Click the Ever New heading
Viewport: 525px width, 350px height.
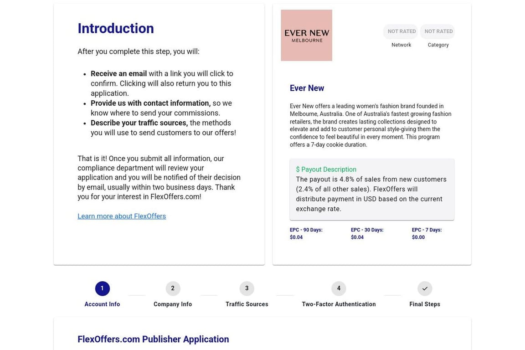click(x=307, y=88)
